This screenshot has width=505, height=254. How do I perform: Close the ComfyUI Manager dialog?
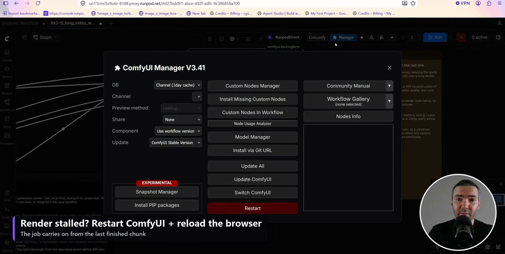pyautogui.click(x=389, y=67)
